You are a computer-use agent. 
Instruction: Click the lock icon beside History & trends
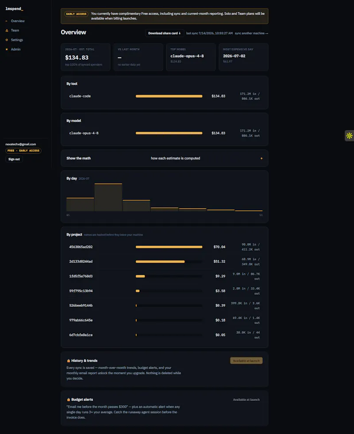69,361
